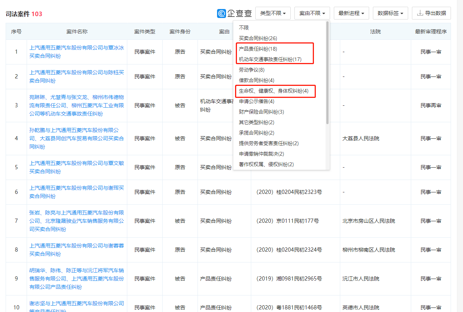Viewport: 463px width, 312px height.
Task: Click case number (2020)京0111民初177号
Action: tap(287, 221)
